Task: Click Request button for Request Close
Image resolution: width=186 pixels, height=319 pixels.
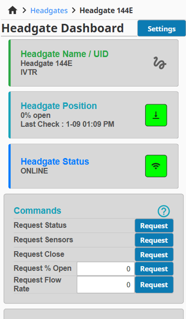Action: click(x=154, y=255)
